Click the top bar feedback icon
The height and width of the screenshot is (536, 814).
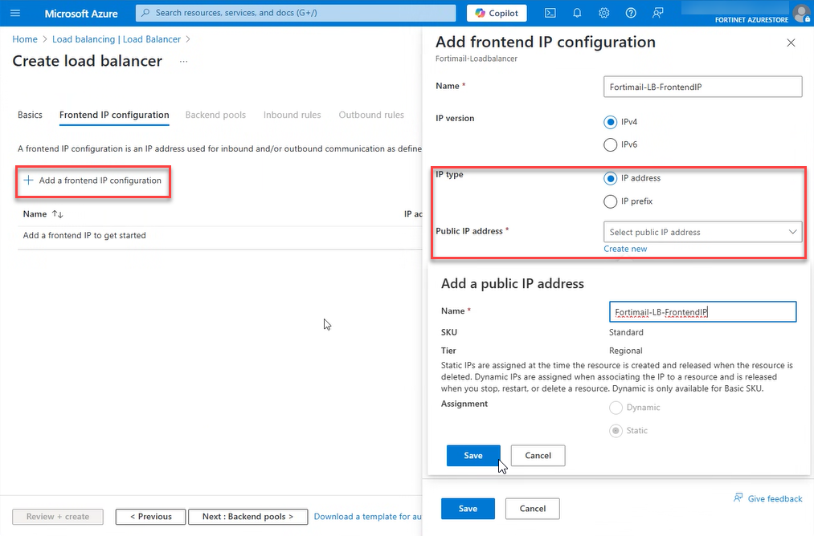658,13
